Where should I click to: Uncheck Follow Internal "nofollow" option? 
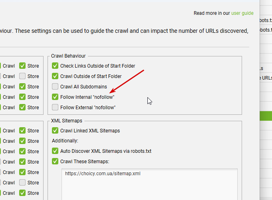[x=55, y=97]
